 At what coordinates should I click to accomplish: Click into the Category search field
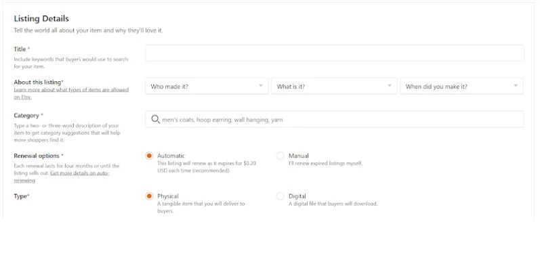click(x=335, y=119)
